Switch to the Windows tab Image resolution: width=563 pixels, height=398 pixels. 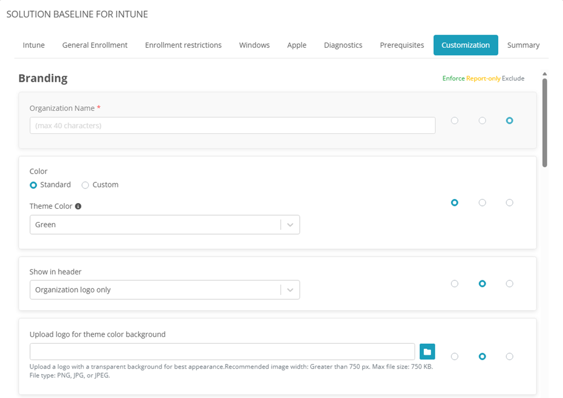point(254,45)
